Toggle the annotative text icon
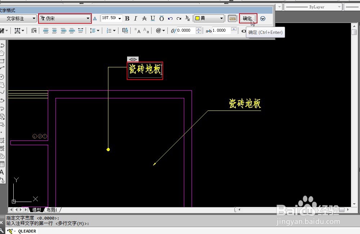 pyautogui.click(x=95, y=19)
